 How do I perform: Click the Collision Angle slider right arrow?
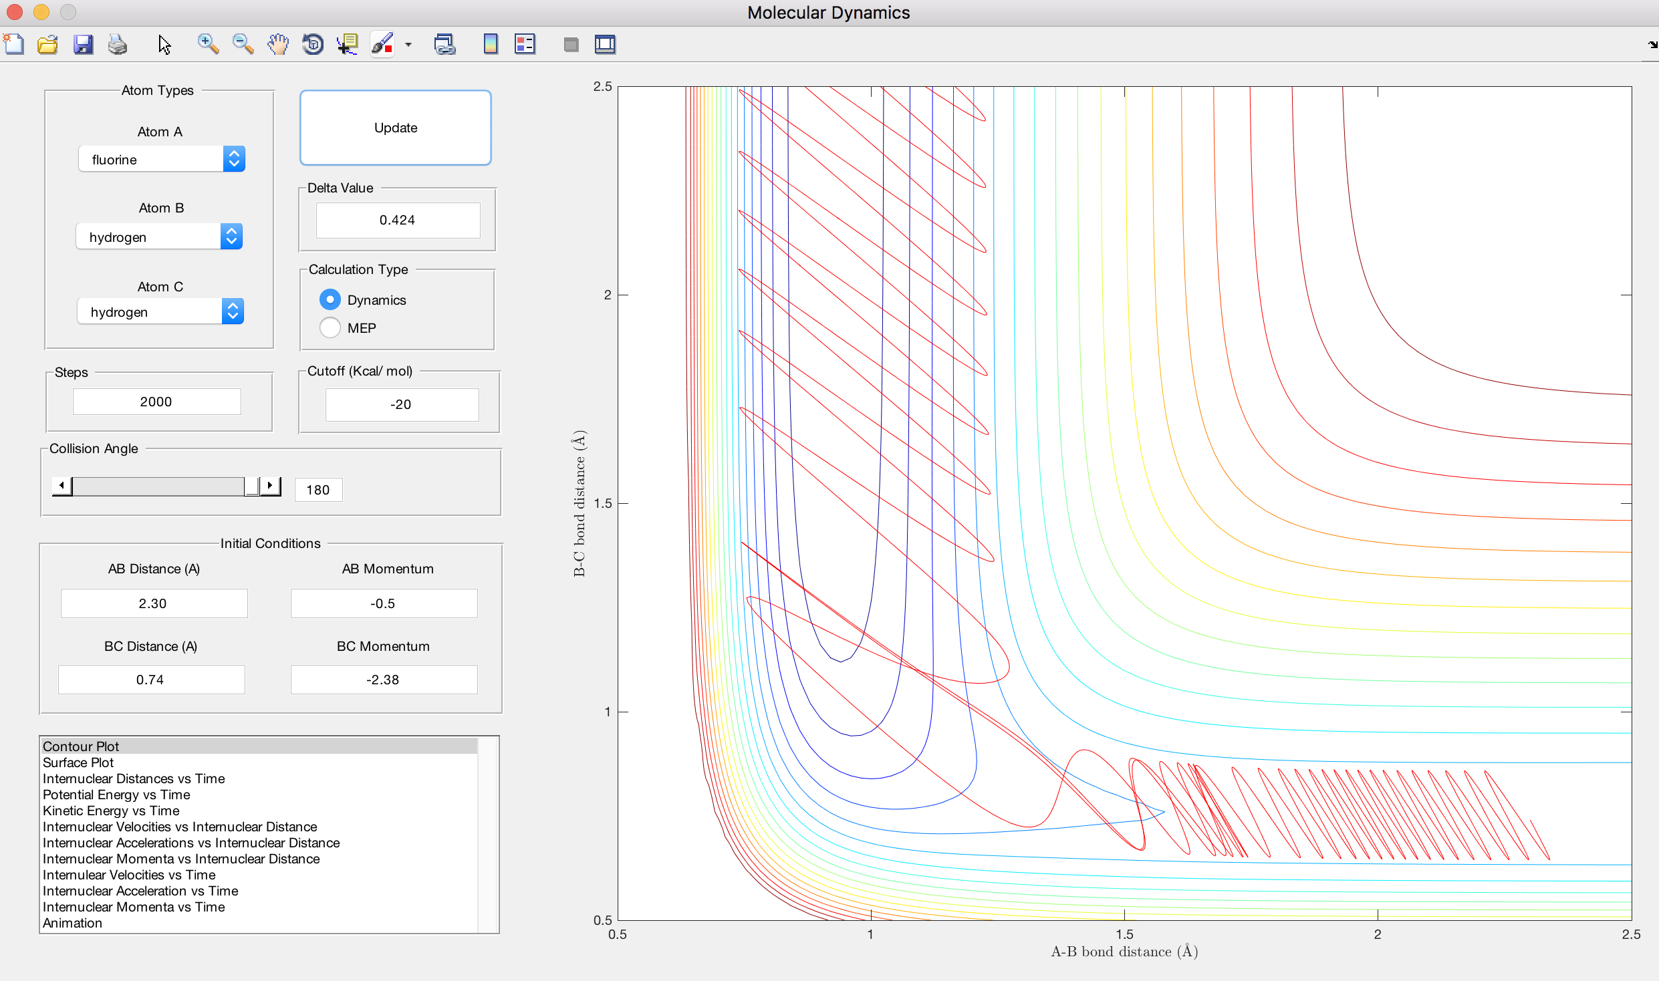[x=270, y=486]
